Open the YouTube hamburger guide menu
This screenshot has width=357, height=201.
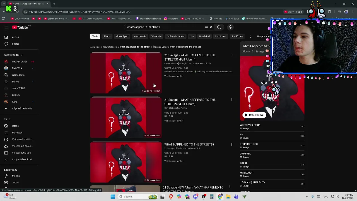[6, 27]
